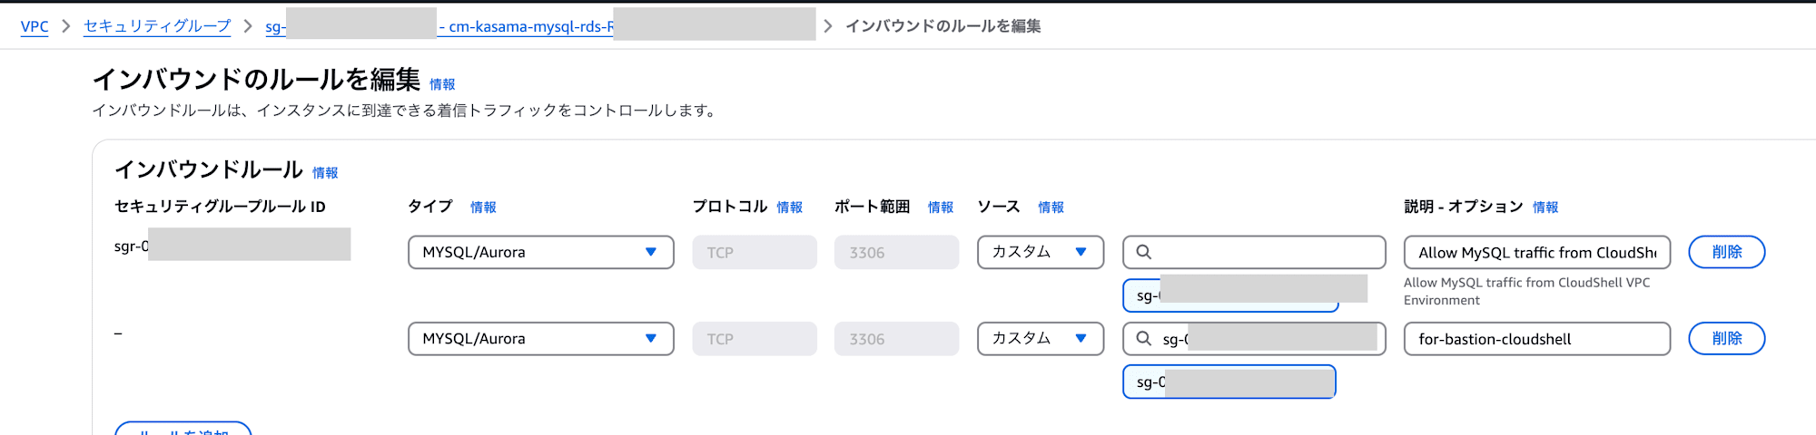Open the VPC breadcrumb link
1816x435 pixels.
pos(35,26)
